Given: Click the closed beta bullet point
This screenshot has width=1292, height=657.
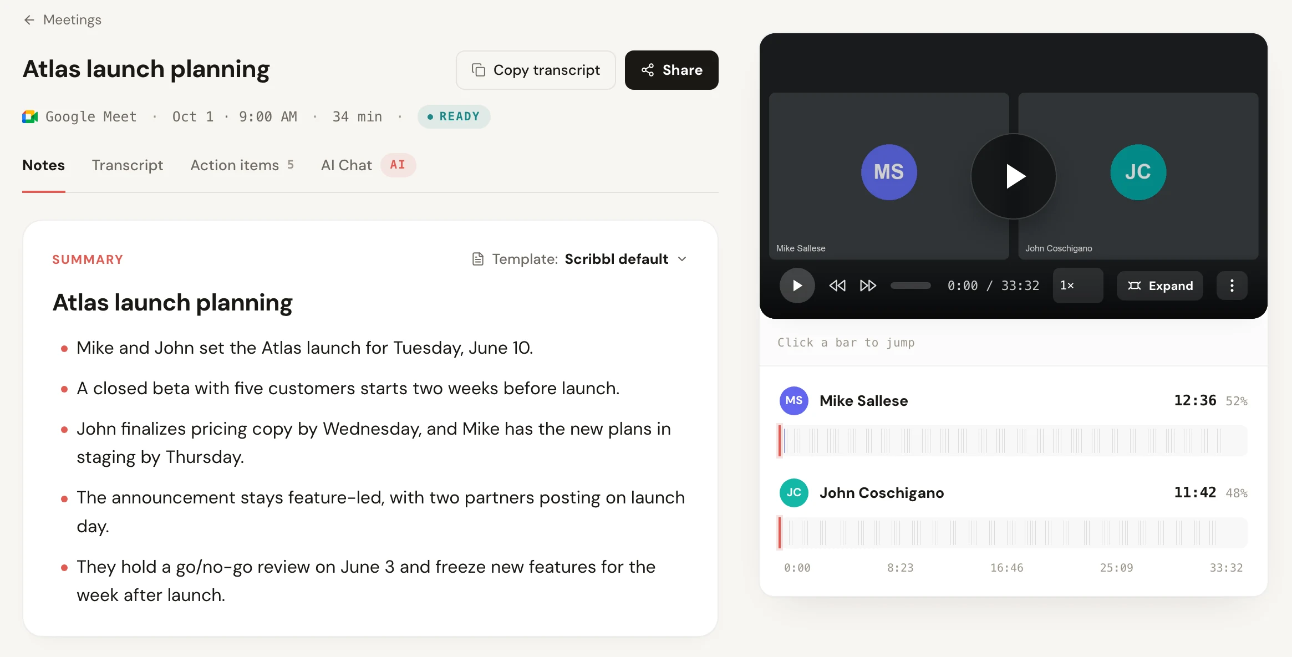Looking at the screenshot, I should tap(348, 388).
